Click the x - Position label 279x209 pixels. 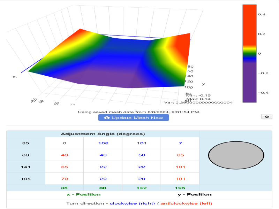84,194
